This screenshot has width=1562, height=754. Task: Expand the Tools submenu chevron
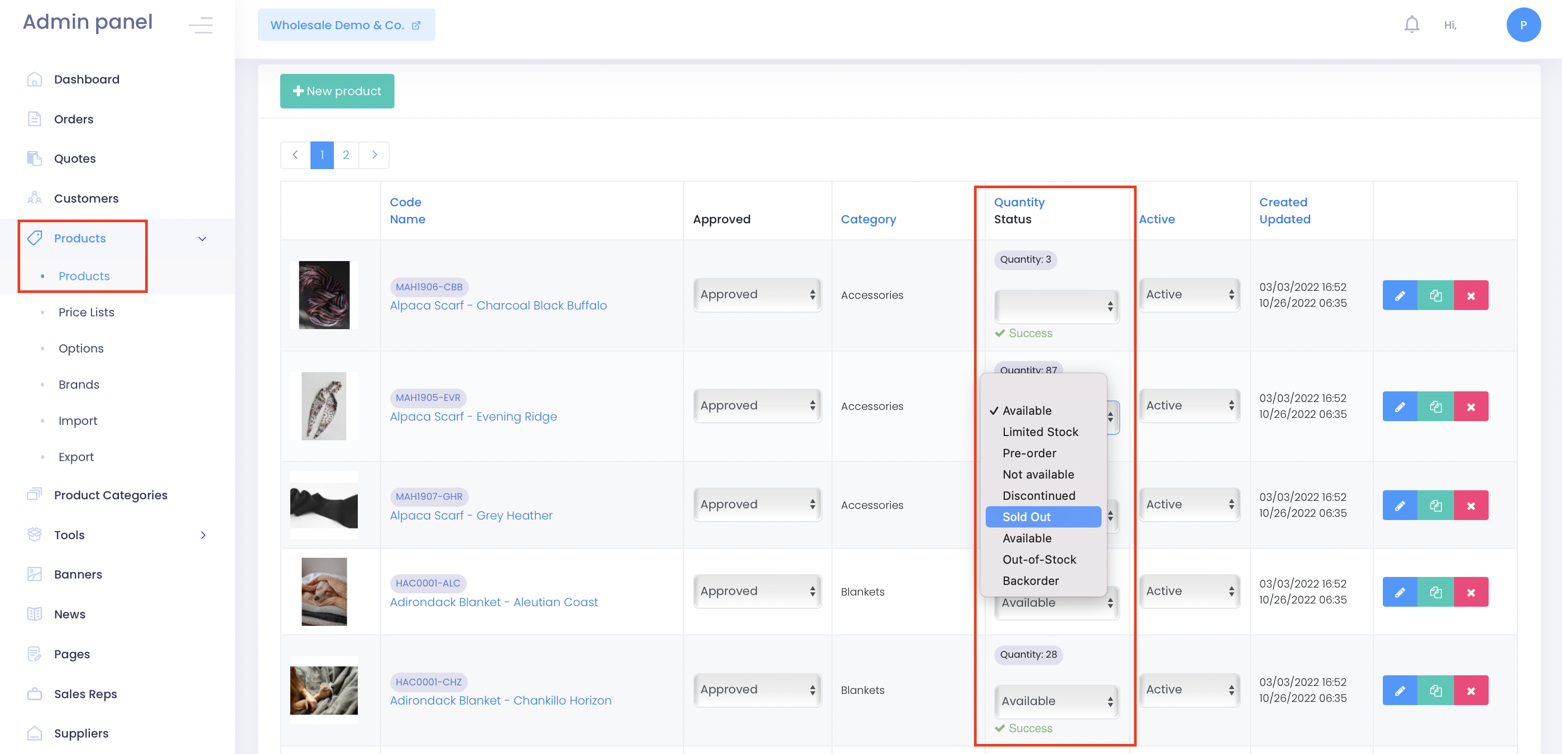204,535
